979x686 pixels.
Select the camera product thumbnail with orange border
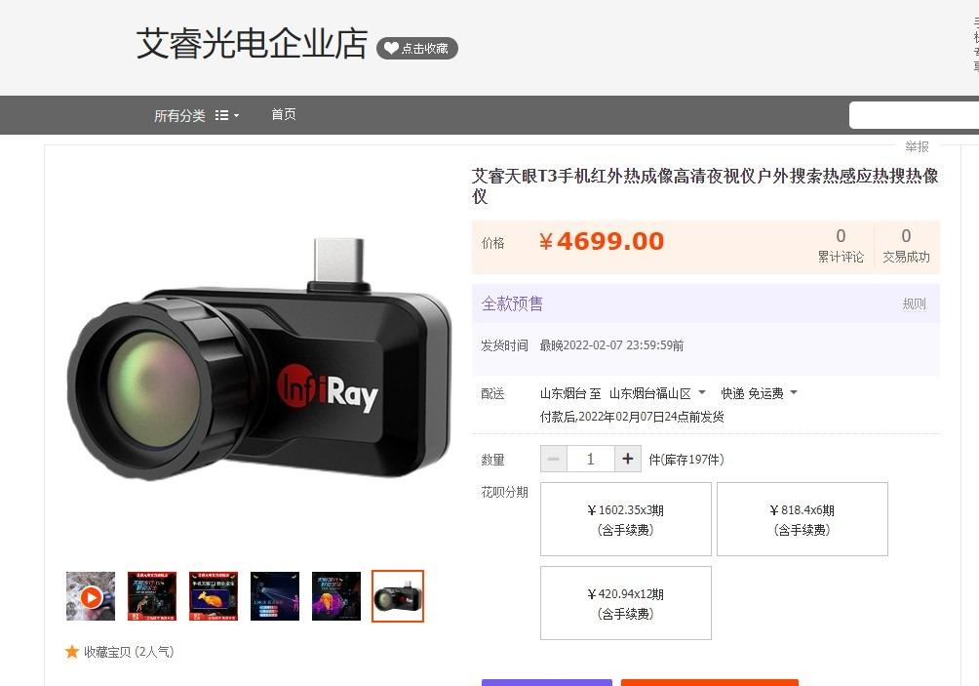point(398,596)
